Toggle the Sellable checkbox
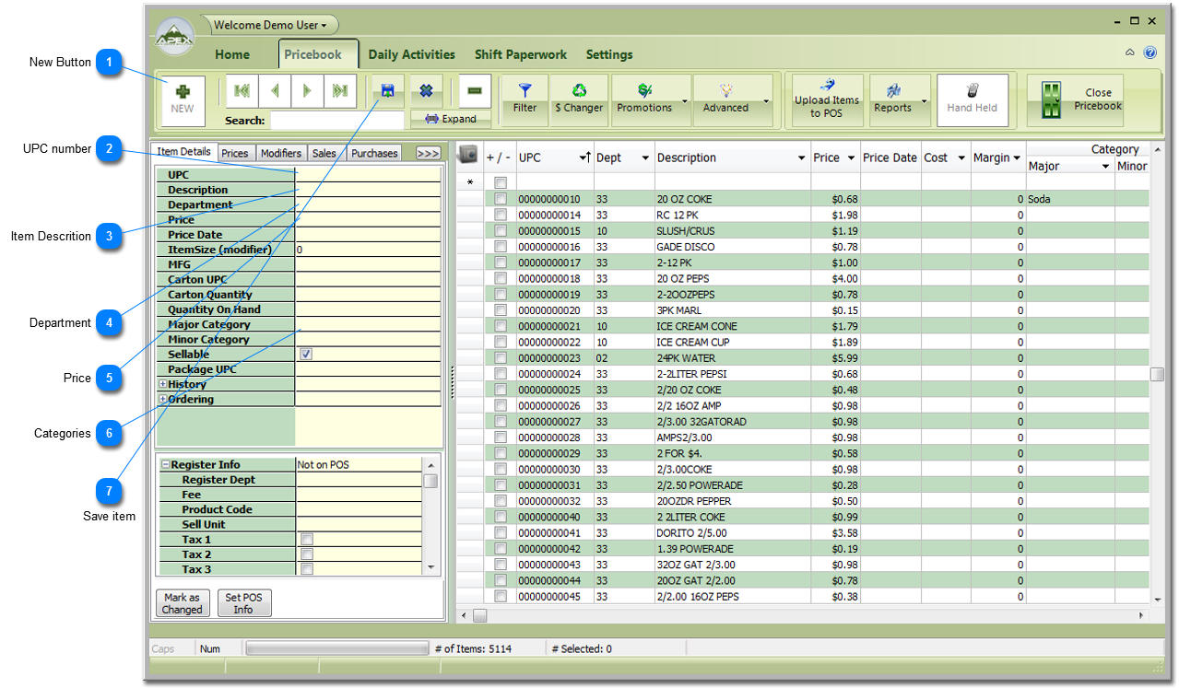The image size is (1179, 688). point(306,355)
